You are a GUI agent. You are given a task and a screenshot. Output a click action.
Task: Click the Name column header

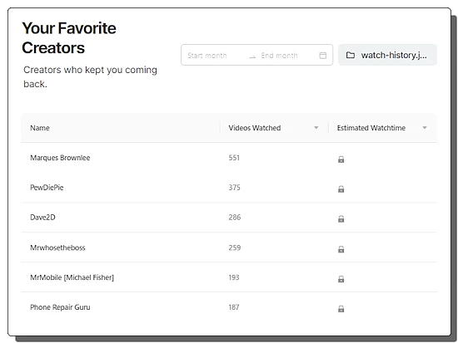40,128
